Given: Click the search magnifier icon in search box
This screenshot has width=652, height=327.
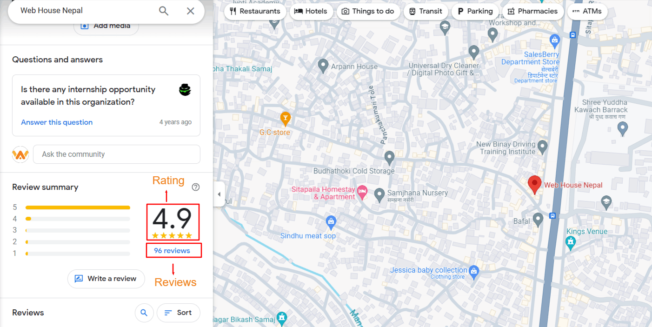Looking at the screenshot, I should click(x=164, y=11).
